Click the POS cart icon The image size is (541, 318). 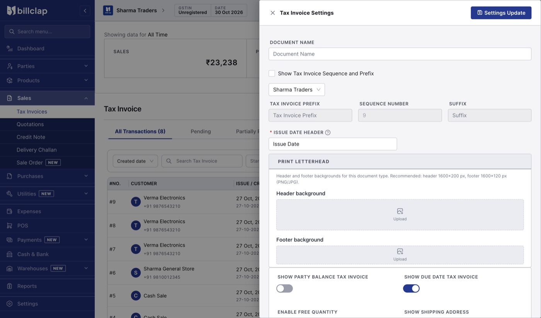pos(10,225)
